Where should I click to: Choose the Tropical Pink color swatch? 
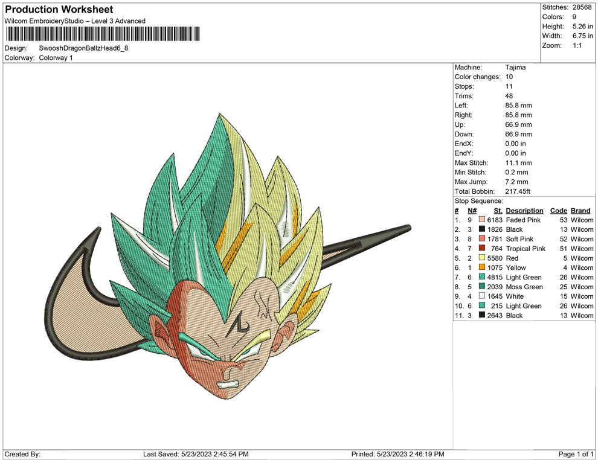click(482, 248)
